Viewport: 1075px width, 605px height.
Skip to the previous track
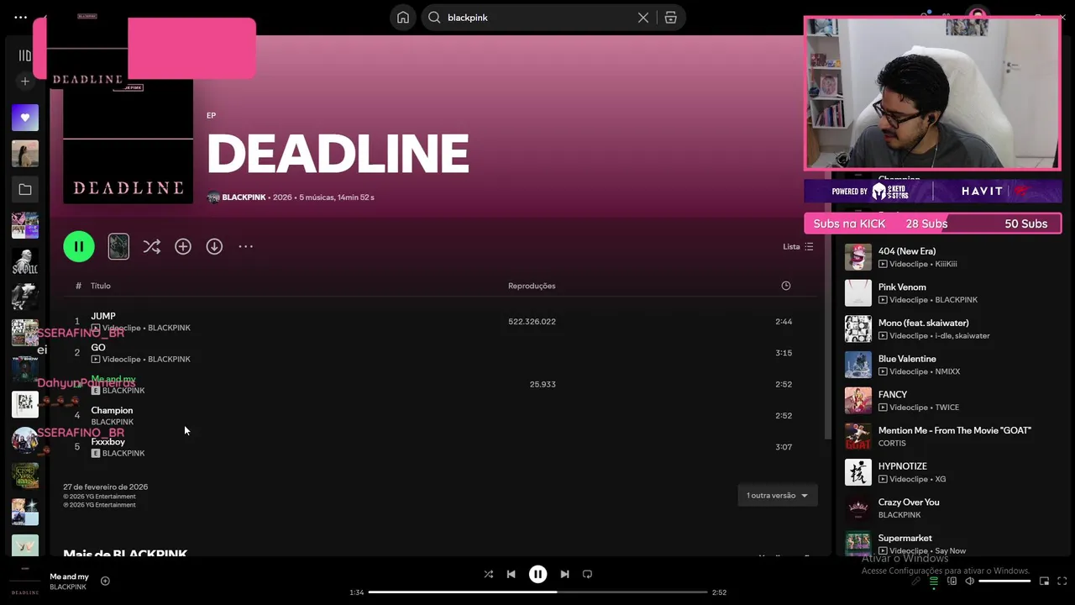point(511,574)
